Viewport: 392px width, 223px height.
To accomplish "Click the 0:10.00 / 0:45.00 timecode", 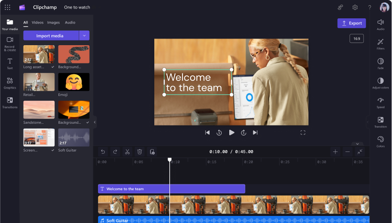I will point(231,151).
